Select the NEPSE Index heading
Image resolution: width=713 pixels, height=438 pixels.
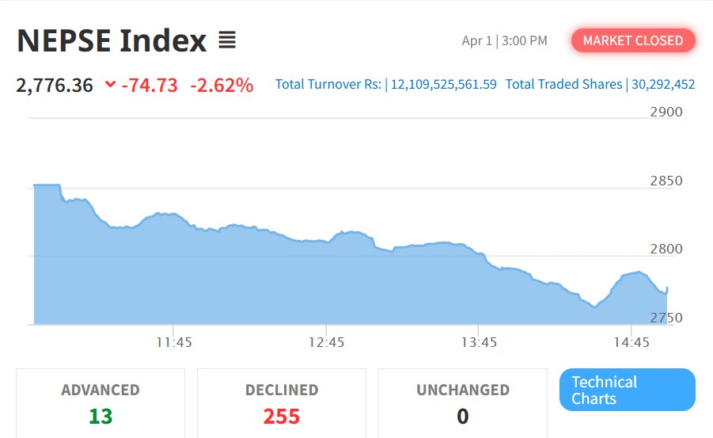[112, 40]
